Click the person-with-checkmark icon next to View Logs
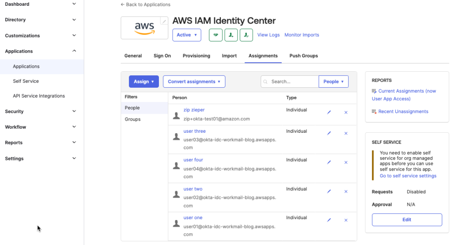Image resolution: width=457 pixels, height=245 pixels. click(246, 35)
